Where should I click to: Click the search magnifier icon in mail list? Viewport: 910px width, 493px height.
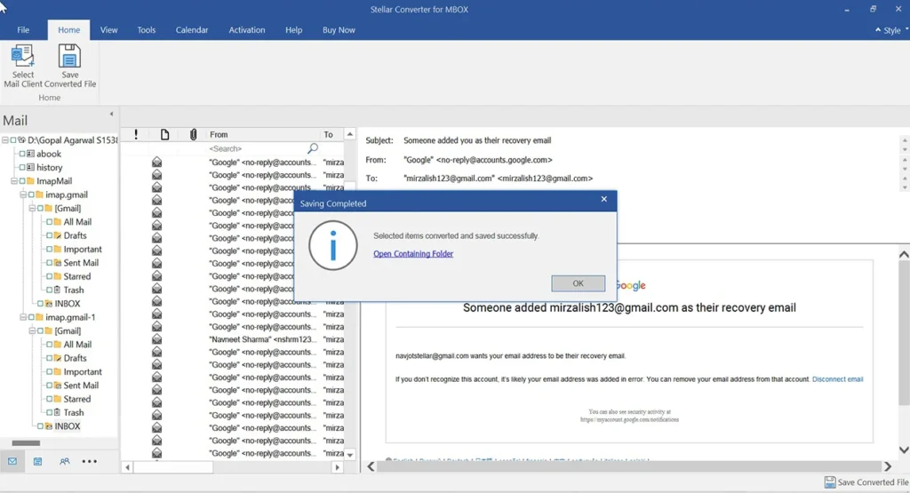click(312, 148)
